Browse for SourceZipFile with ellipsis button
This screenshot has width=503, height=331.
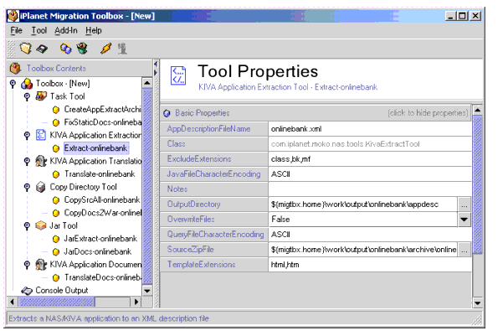(x=465, y=250)
